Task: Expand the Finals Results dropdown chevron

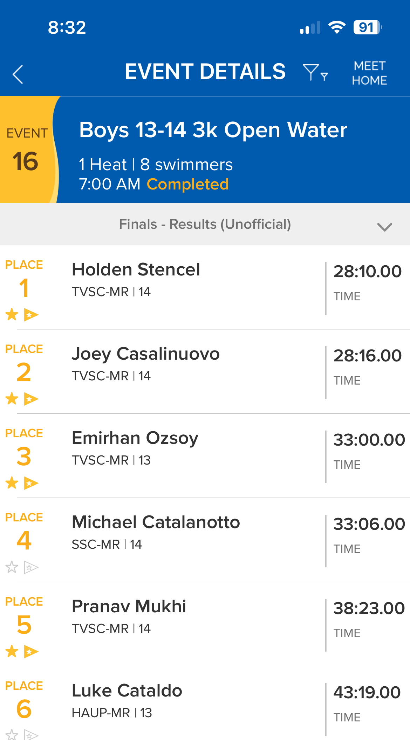Action: pyautogui.click(x=384, y=227)
